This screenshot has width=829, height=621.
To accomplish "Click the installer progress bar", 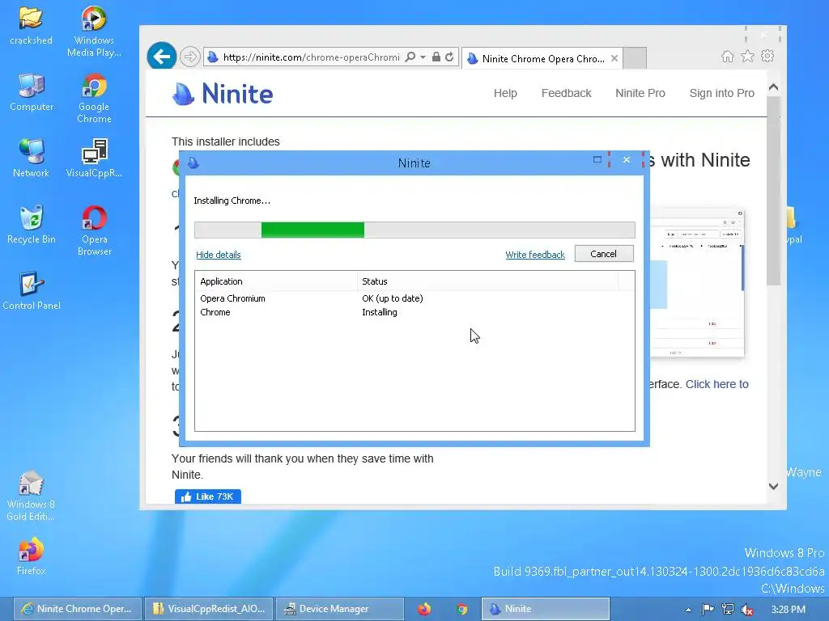I will pyautogui.click(x=414, y=230).
